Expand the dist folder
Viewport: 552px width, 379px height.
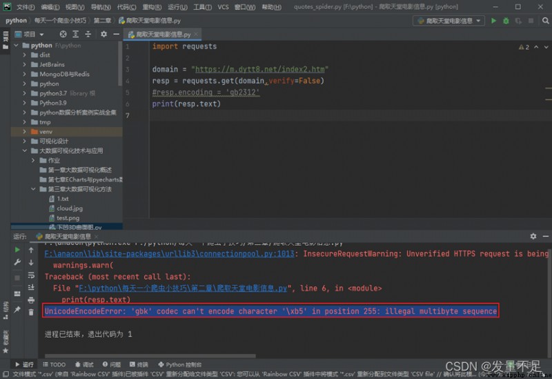(24, 55)
